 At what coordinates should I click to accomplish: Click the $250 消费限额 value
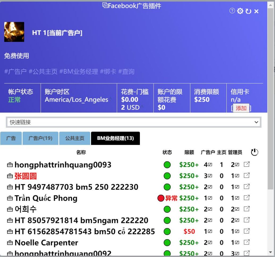202,100
